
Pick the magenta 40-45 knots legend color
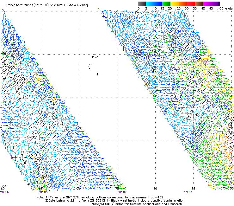click(x=207, y=4)
